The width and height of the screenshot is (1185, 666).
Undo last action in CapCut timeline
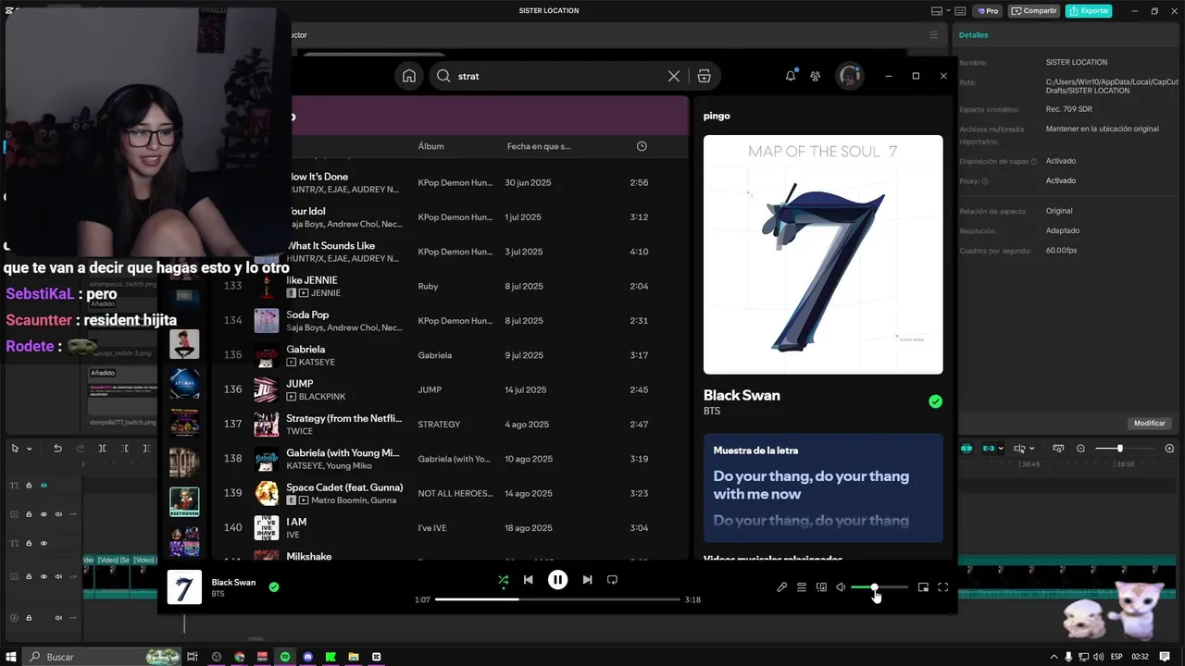(x=57, y=449)
